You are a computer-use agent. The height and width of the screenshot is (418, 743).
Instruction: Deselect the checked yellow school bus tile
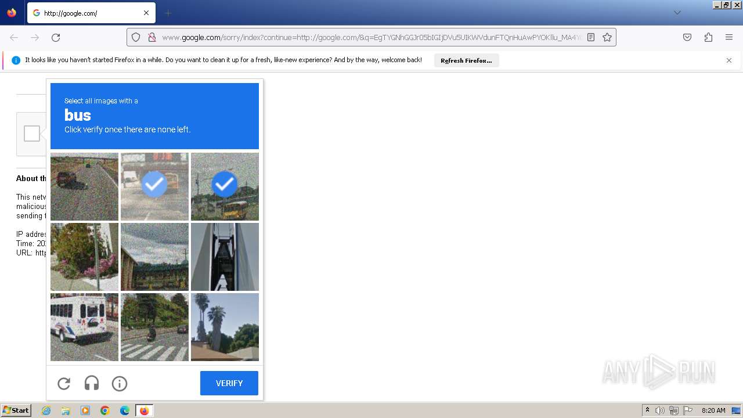click(x=225, y=186)
